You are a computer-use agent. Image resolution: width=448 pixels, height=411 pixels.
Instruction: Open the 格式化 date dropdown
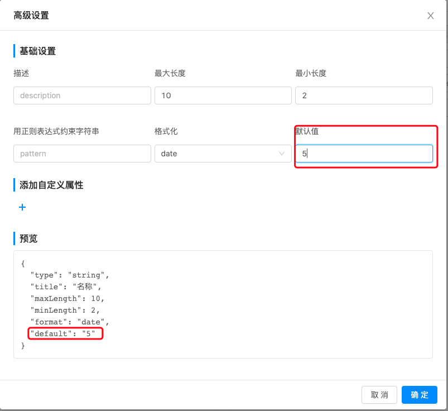pyautogui.click(x=223, y=154)
